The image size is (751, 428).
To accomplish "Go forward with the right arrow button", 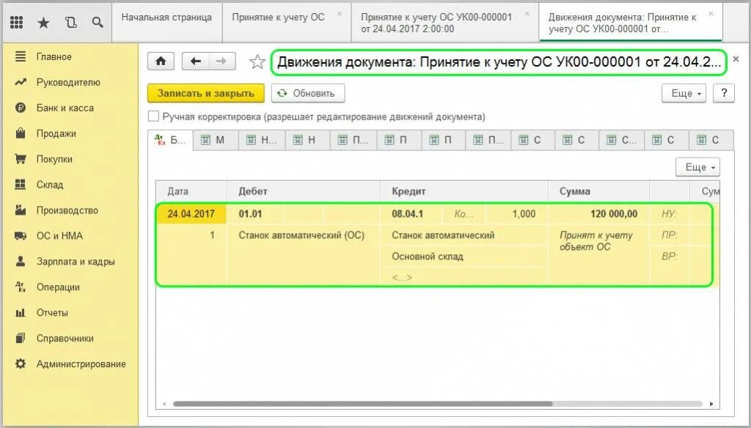I will pyautogui.click(x=221, y=62).
